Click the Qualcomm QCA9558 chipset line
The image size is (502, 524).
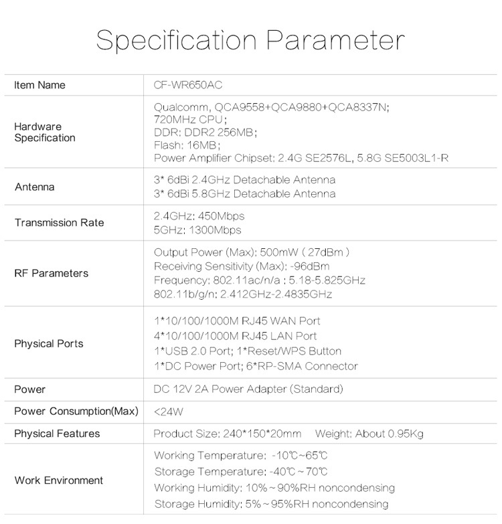coord(271,107)
